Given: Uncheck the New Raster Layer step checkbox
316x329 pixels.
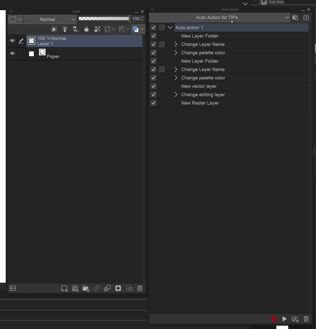Looking at the screenshot, I should (x=154, y=103).
